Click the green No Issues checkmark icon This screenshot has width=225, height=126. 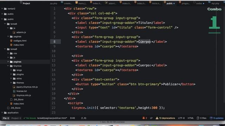24,118
